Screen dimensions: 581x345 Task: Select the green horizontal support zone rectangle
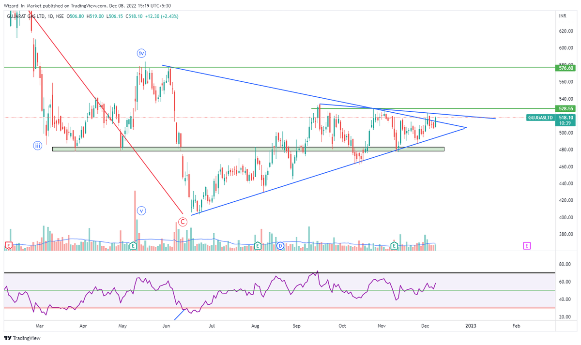(x=248, y=149)
